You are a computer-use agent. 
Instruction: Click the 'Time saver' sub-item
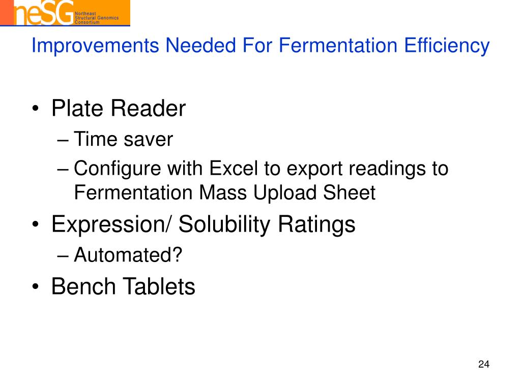pyautogui.click(x=124, y=139)
